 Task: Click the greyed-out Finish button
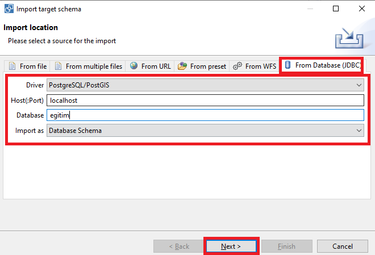coord(287,246)
